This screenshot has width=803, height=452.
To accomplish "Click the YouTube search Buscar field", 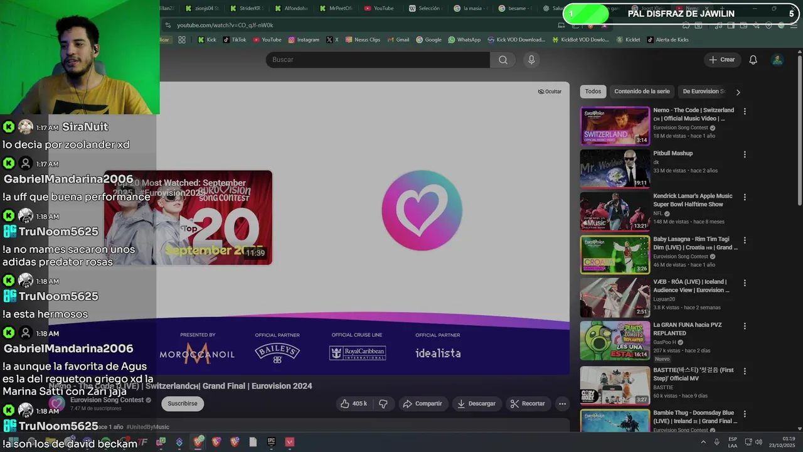I will [378, 60].
